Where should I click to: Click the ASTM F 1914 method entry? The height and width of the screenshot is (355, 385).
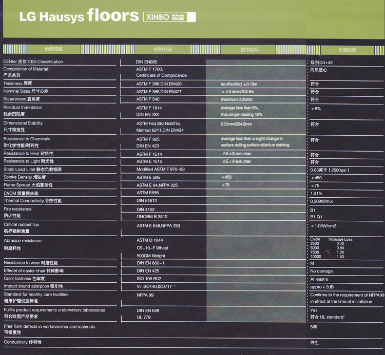[x=149, y=108]
